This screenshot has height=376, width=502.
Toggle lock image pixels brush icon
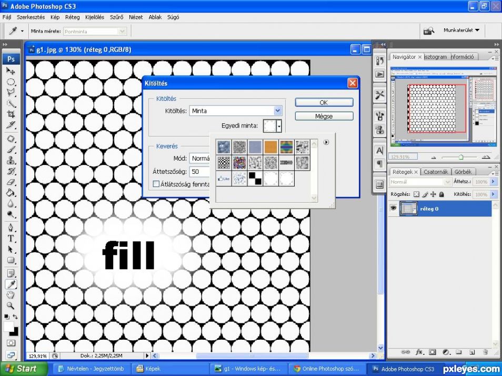pos(425,194)
